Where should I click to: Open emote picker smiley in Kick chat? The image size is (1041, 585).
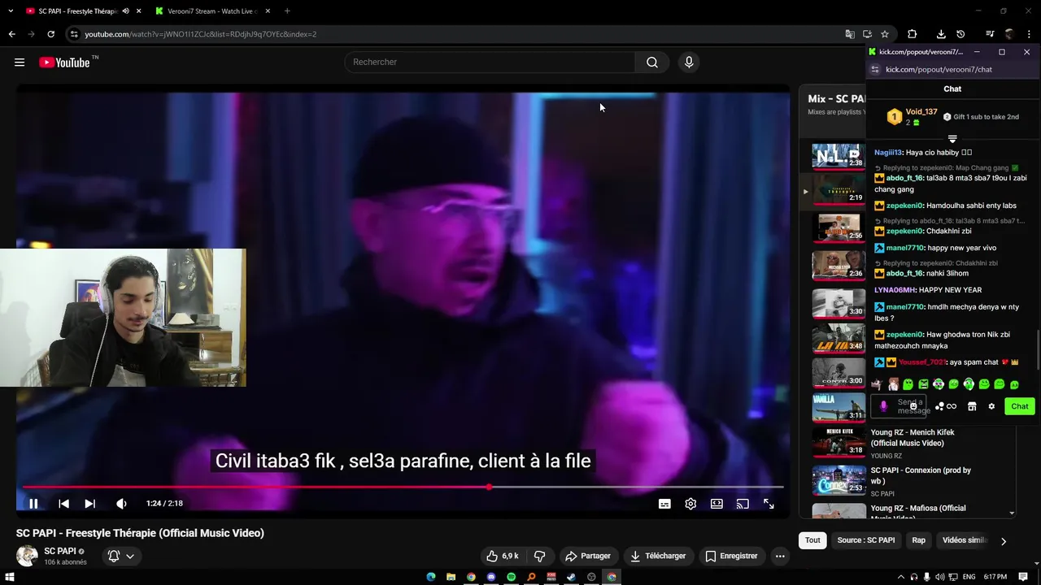click(913, 405)
